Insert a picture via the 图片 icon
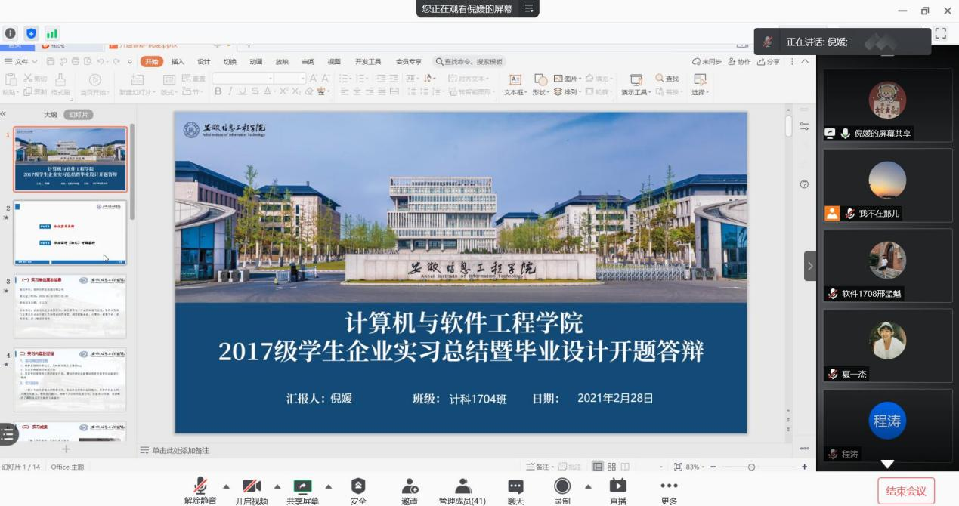Viewport: 959px width, 506px height. pos(563,79)
